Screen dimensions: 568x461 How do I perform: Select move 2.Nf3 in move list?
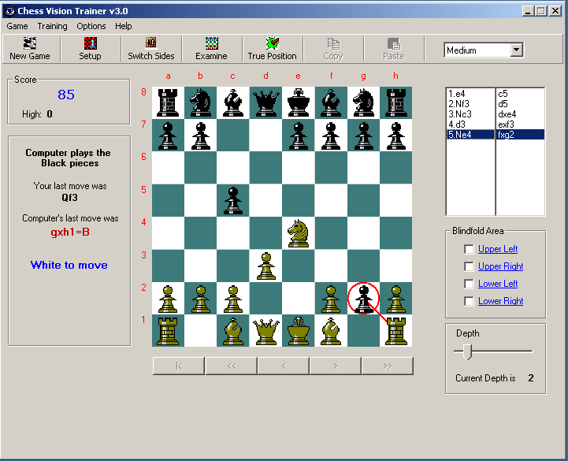[x=470, y=104]
